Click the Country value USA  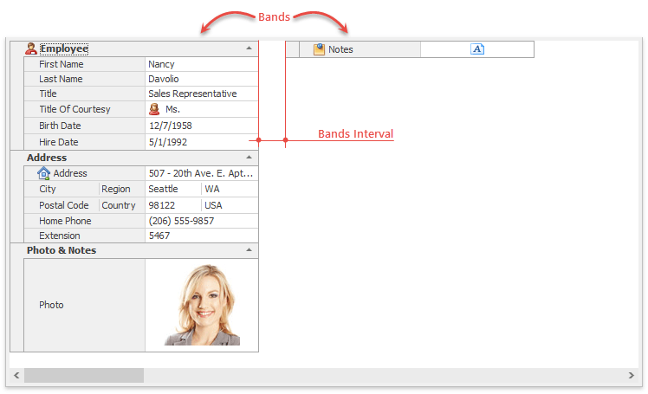[213, 205]
